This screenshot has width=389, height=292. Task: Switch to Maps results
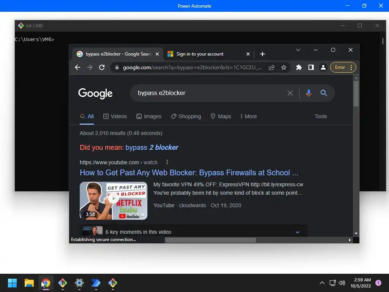coord(221,116)
